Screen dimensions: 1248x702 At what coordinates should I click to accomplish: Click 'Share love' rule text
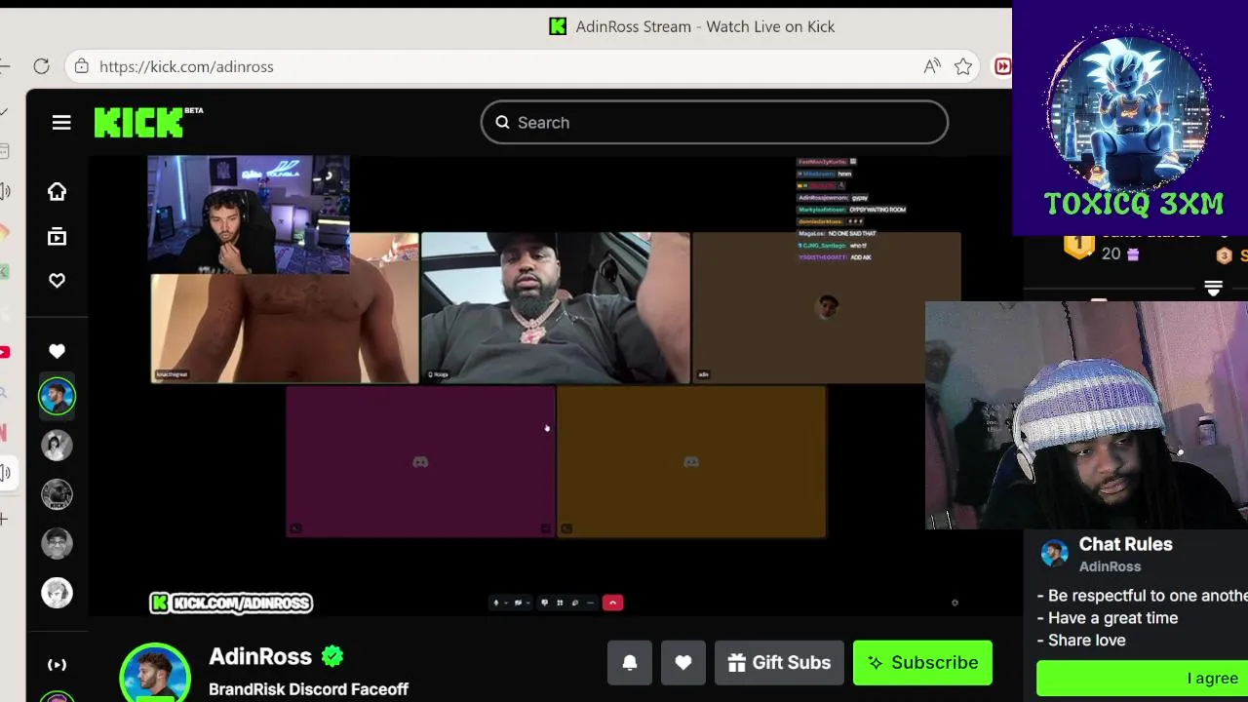[x=1081, y=641]
